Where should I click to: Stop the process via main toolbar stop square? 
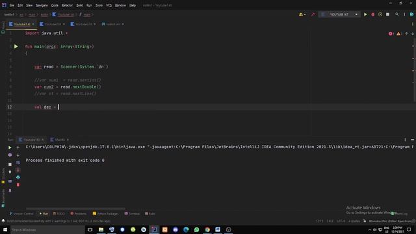pos(387,14)
